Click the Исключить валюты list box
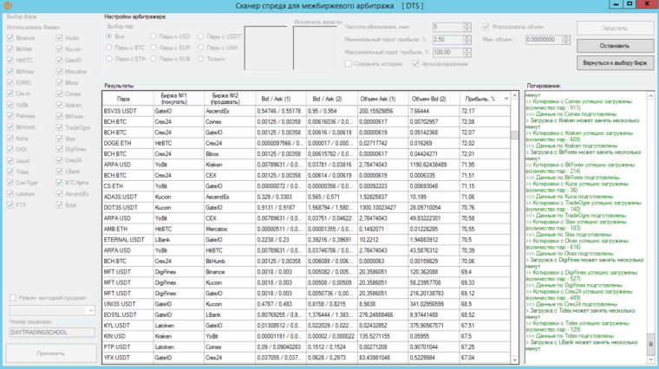This screenshot has width=659, height=369. (315, 48)
